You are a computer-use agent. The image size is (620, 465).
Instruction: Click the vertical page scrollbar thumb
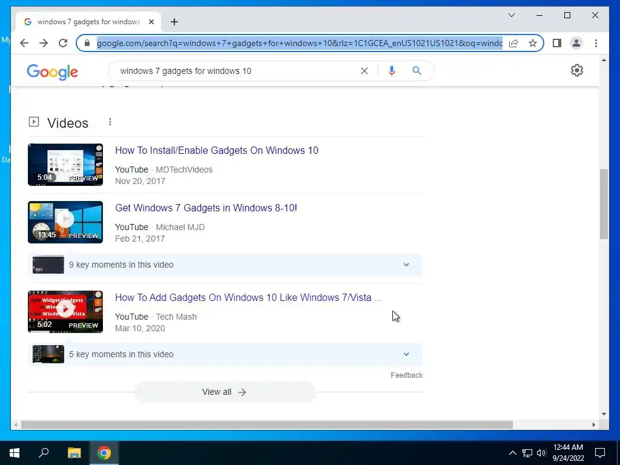(x=604, y=204)
